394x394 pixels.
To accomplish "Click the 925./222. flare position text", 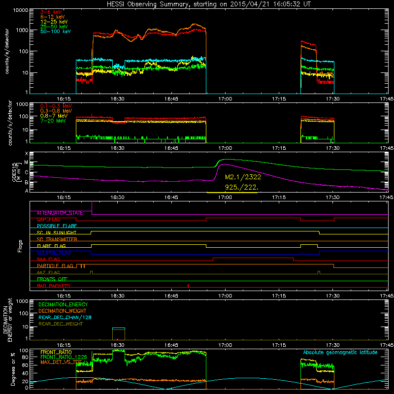I will point(241,187).
